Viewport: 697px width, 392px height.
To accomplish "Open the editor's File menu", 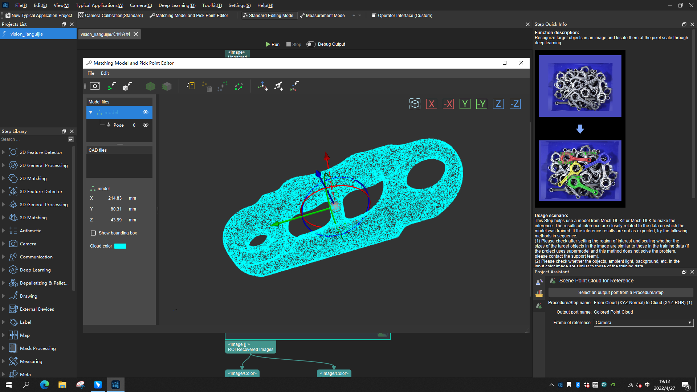I will coord(91,73).
